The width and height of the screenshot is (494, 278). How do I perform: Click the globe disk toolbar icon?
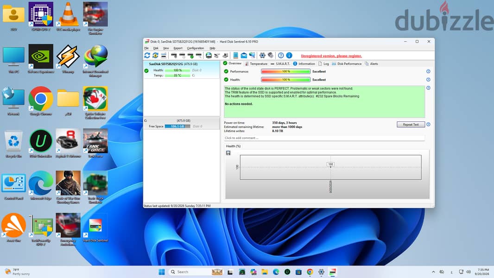pos(209,56)
